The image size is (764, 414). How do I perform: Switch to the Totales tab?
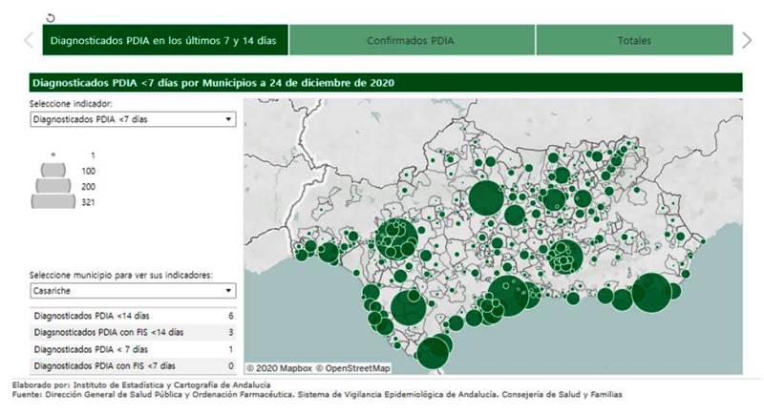633,41
